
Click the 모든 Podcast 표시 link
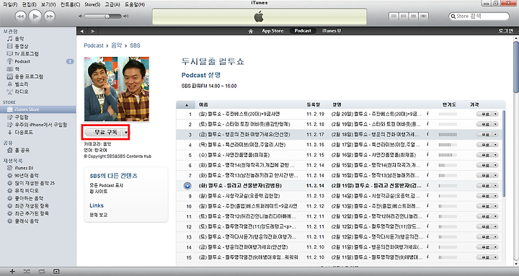106,185
